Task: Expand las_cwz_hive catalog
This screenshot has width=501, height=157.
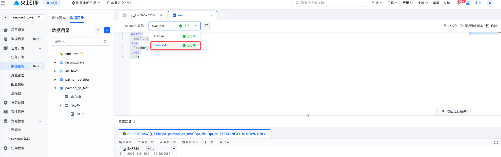Action: (x=55, y=62)
